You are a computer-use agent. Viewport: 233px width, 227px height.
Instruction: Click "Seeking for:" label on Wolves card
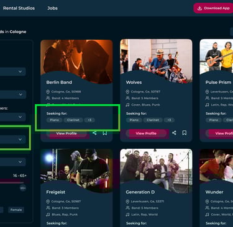coord(136,113)
